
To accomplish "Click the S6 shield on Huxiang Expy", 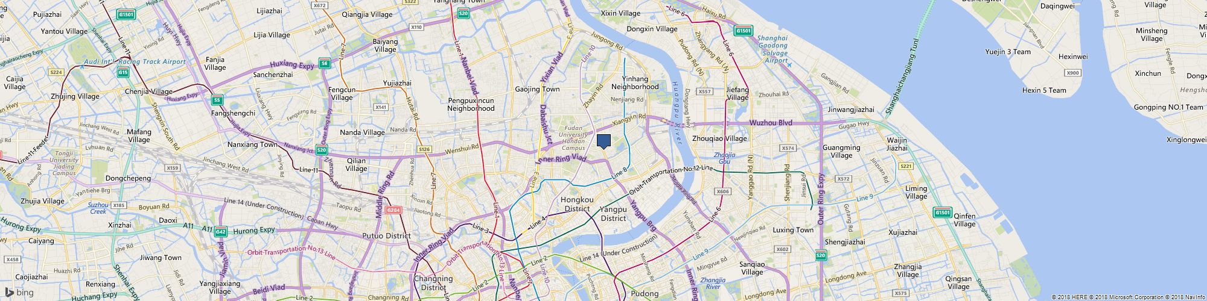I will [x=325, y=63].
